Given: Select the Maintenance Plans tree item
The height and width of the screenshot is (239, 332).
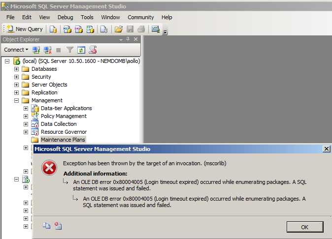Looking at the screenshot, I should click(x=63, y=140).
